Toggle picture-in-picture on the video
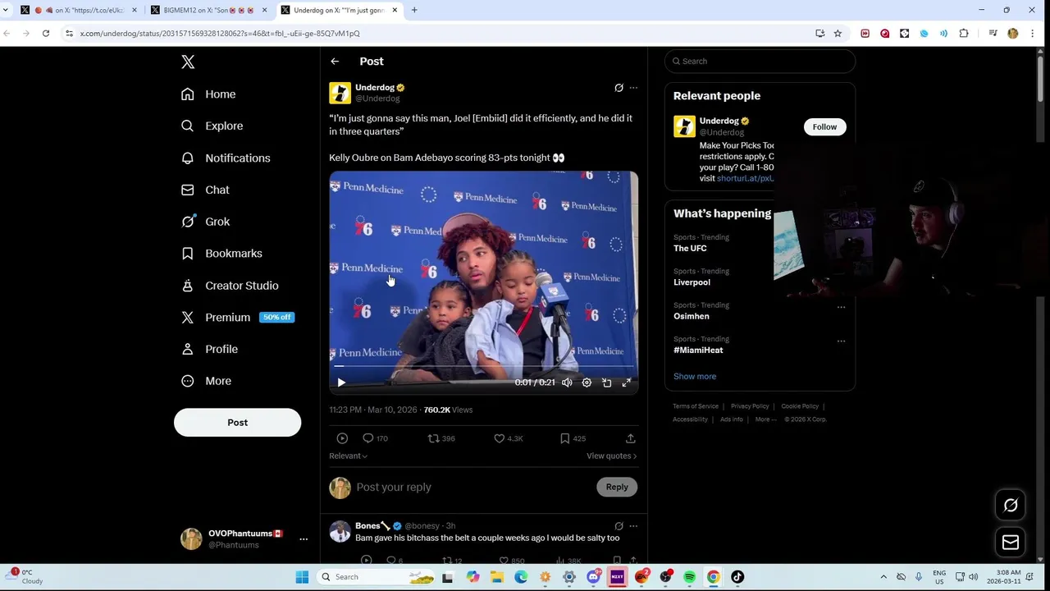This screenshot has width=1050, height=591. 607,383
